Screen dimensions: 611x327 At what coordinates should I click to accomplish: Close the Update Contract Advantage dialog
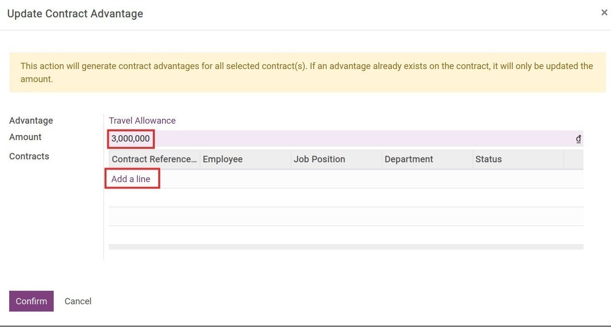[604, 13]
